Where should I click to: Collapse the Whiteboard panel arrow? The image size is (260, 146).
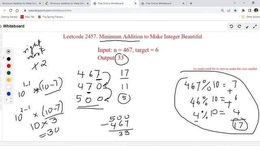coord(1,26)
